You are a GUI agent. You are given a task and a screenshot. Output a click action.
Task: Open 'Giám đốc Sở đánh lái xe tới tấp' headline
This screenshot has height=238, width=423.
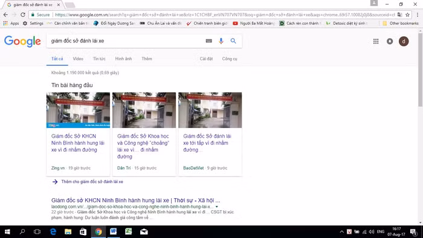point(207,143)
